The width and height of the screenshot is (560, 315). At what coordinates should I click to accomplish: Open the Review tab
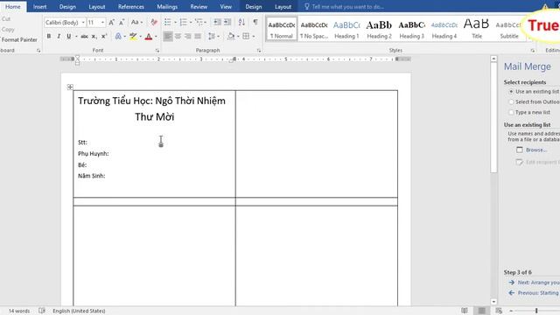[199, 7]
